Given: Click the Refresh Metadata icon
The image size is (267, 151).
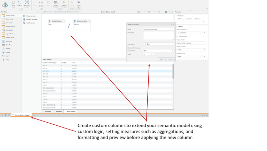Looking at the screenshot, I should 56,4.
